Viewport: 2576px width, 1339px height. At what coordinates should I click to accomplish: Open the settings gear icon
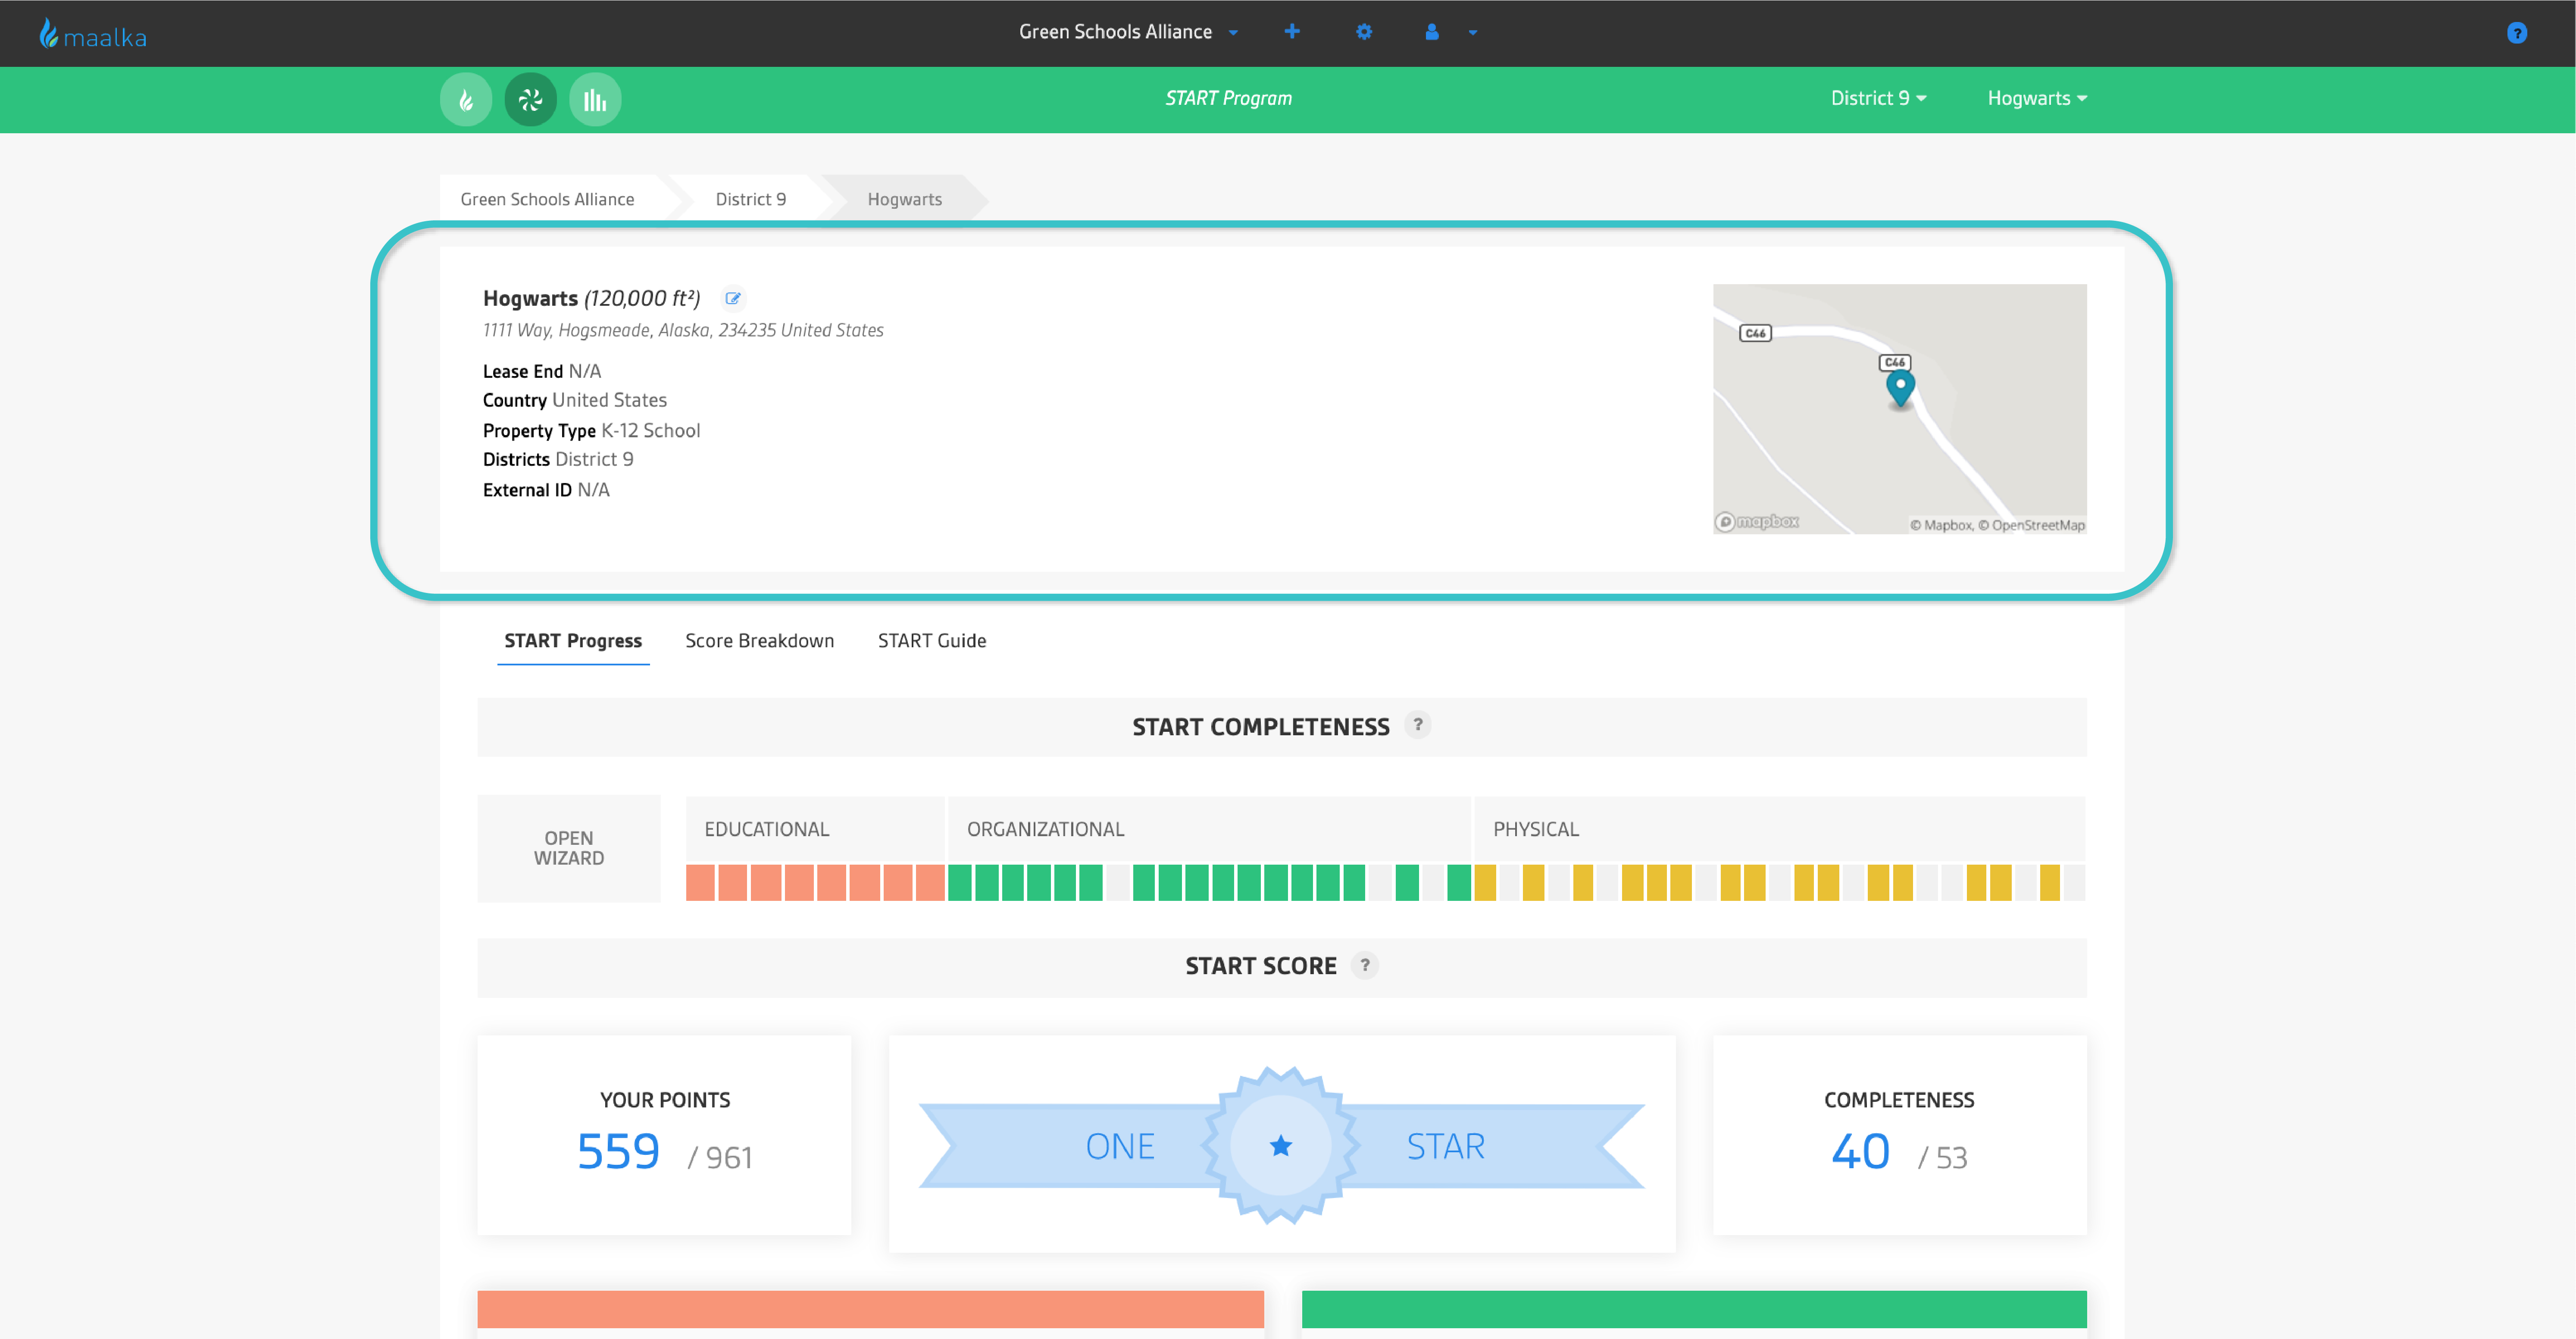[1364, 32]
